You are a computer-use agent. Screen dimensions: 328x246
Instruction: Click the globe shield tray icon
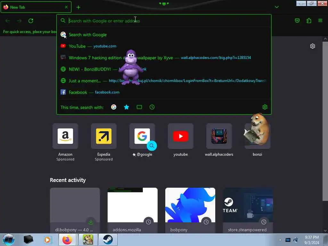(x=296, y=240)
